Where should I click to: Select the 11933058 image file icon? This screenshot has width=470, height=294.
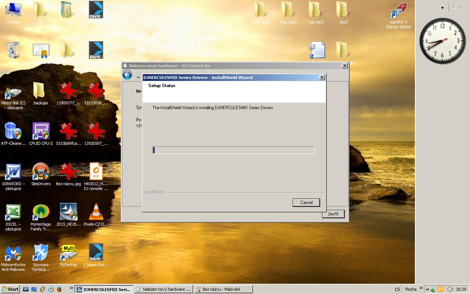click(x=96, y=94)
